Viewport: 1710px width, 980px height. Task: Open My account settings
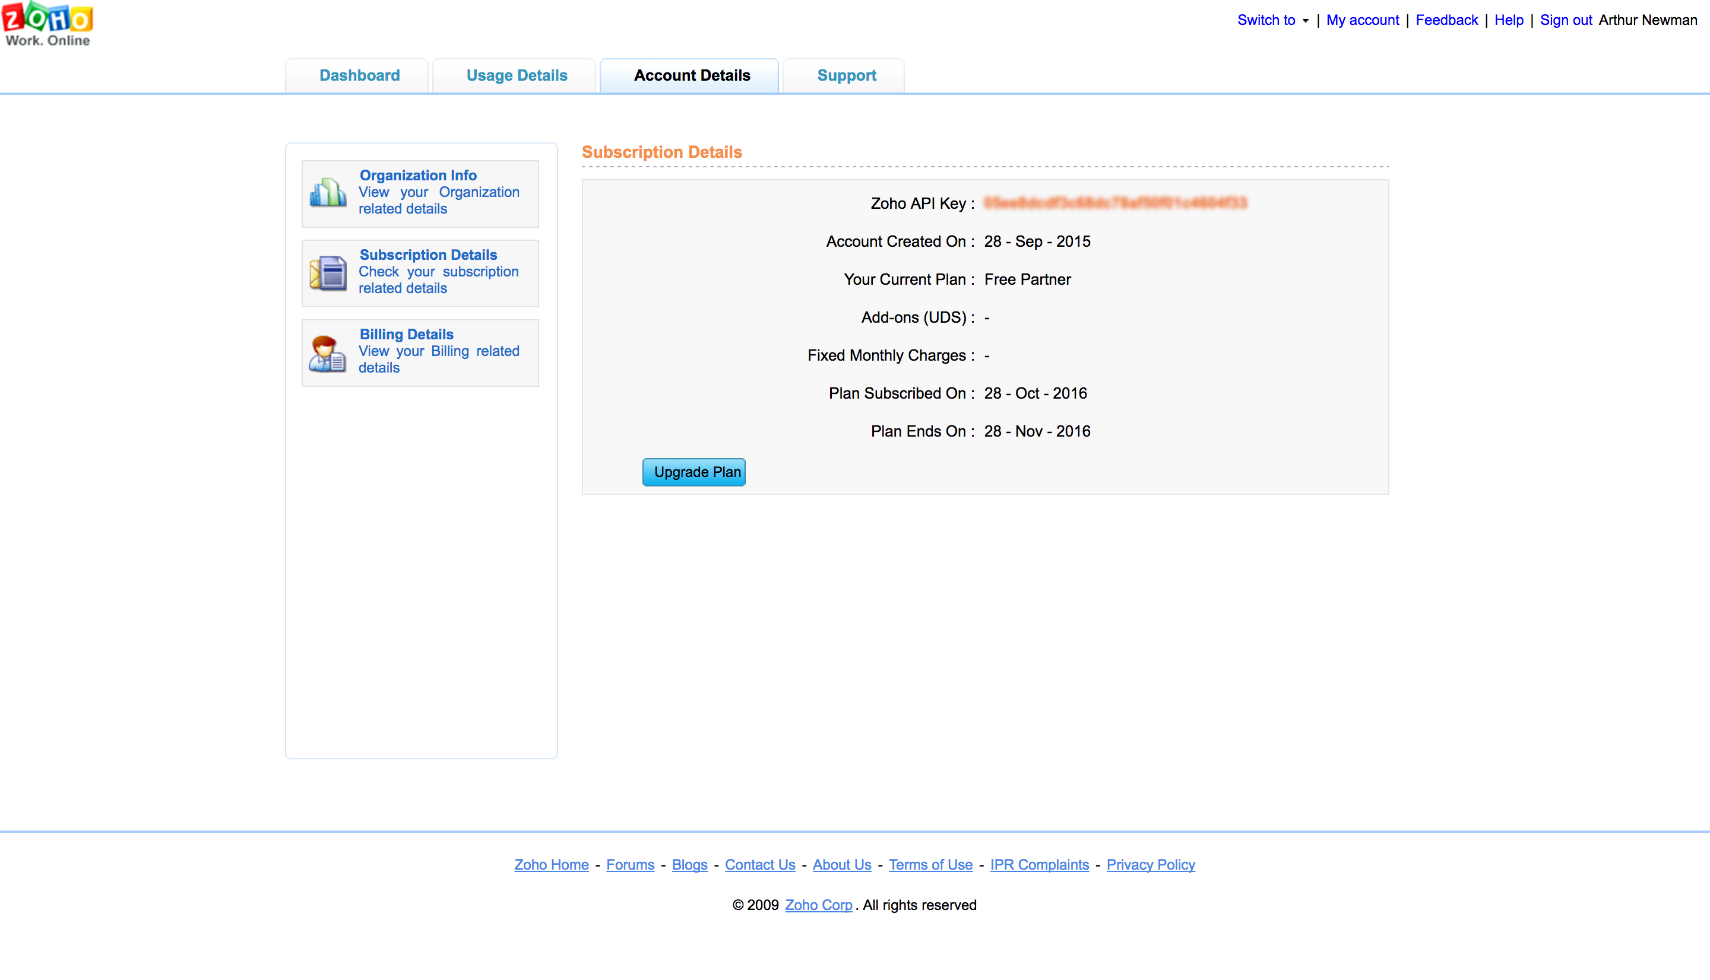[1362, 20]
